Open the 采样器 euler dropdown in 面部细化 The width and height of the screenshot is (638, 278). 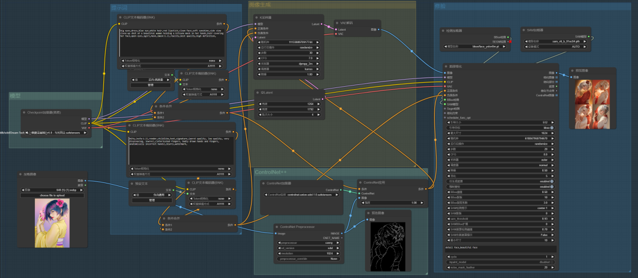click(x=500, y=160)
